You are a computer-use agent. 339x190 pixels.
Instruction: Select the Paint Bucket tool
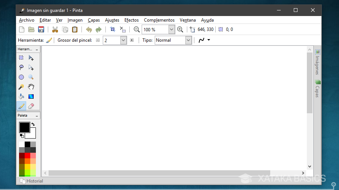click(x=21, y=96)
